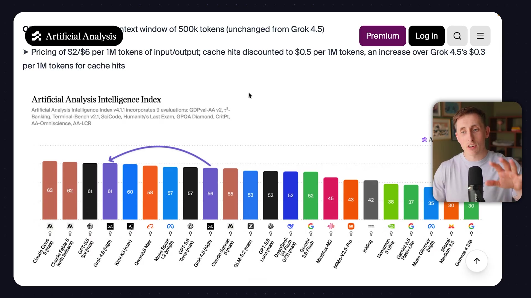Click the OpenAI logo under GPT-5.6 Terra
This screenshot has height=298, width=531.
point(190,226)
